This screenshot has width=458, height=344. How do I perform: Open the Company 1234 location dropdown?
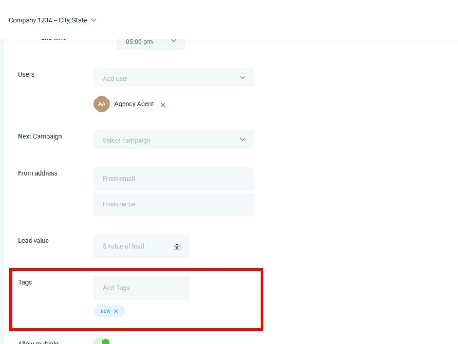click(x=52, y=20)
